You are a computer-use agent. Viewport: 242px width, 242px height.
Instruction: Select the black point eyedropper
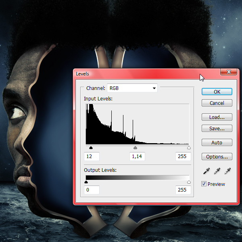207,171
